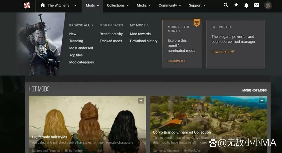Expand the Media menu
Image resolution: width=282 pixels, height=153 pixels.
coord(144,6)
